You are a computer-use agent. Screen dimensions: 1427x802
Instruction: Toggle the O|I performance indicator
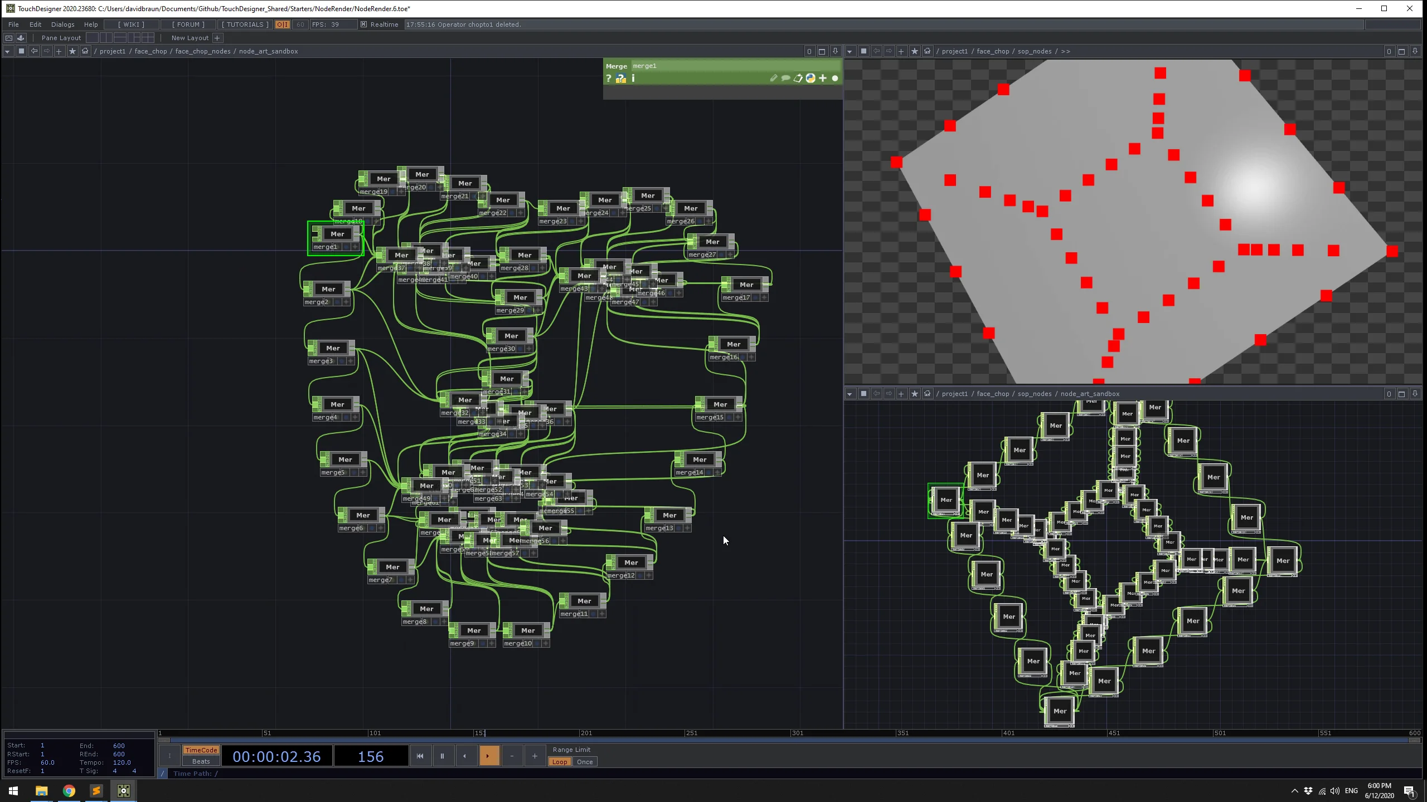283,25
